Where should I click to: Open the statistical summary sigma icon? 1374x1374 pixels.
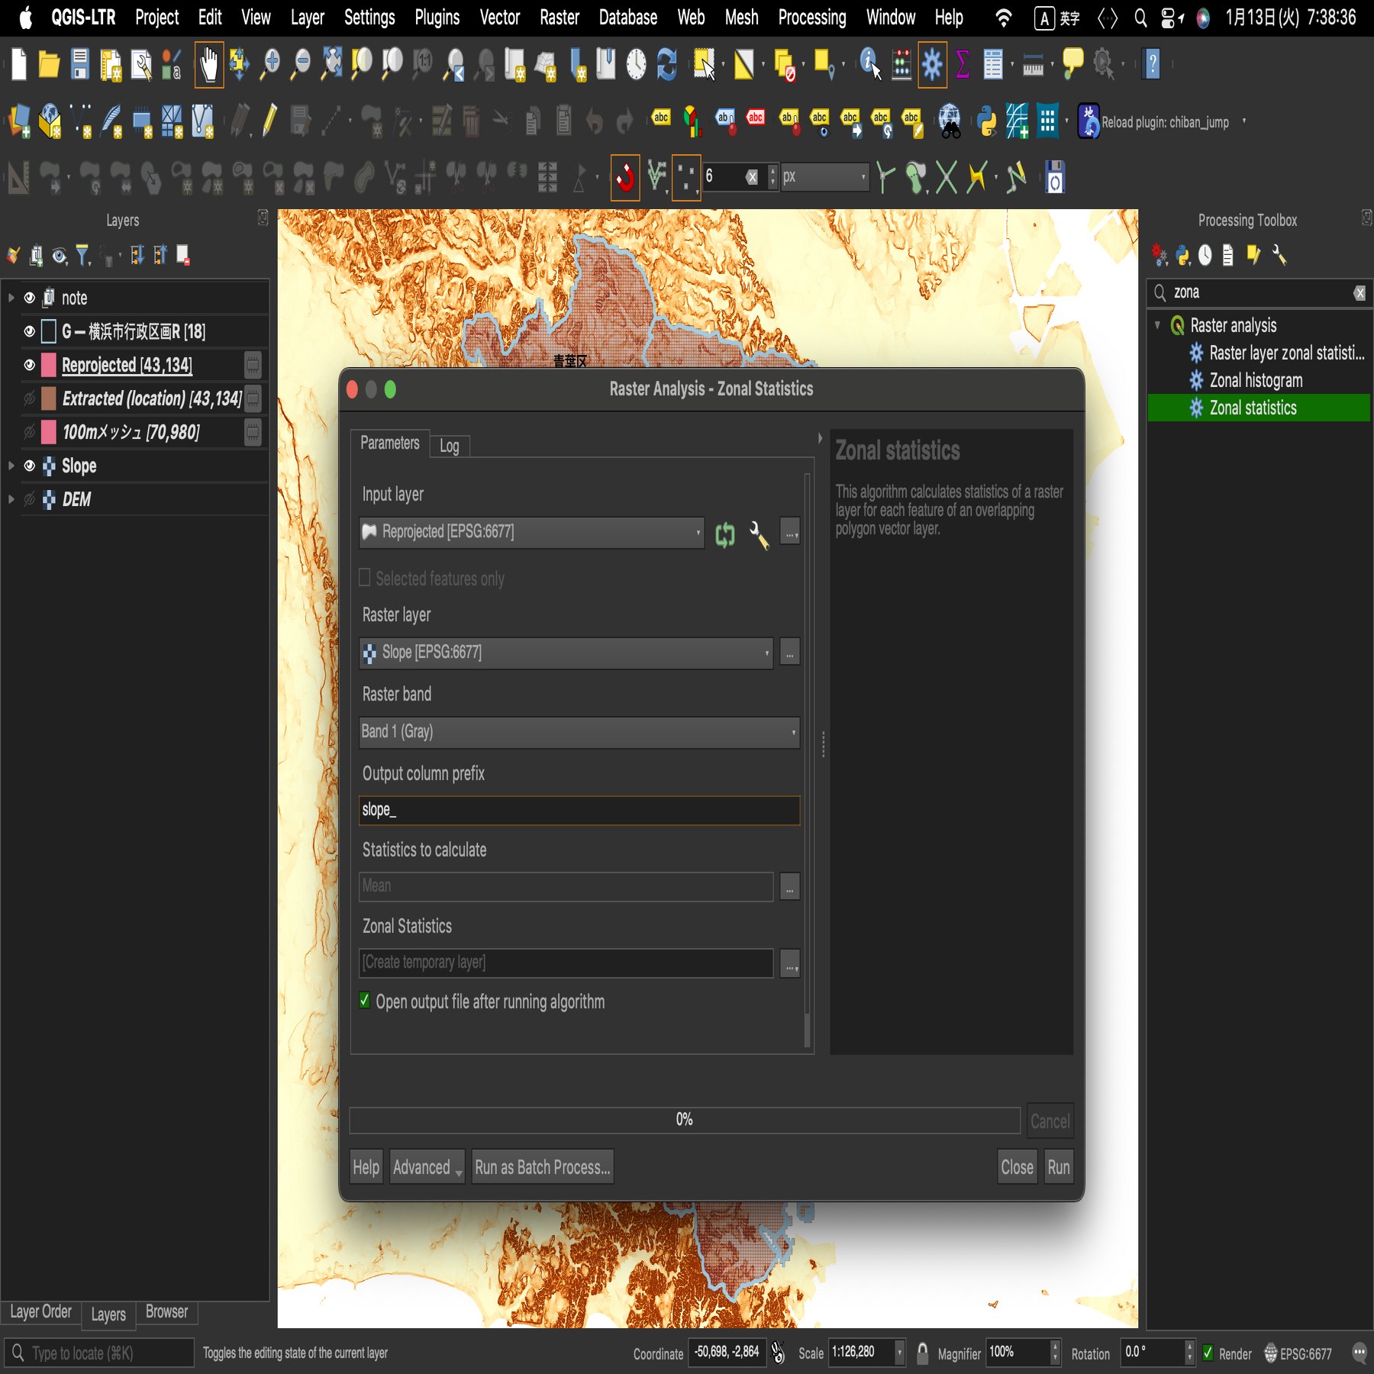[963, 64]
